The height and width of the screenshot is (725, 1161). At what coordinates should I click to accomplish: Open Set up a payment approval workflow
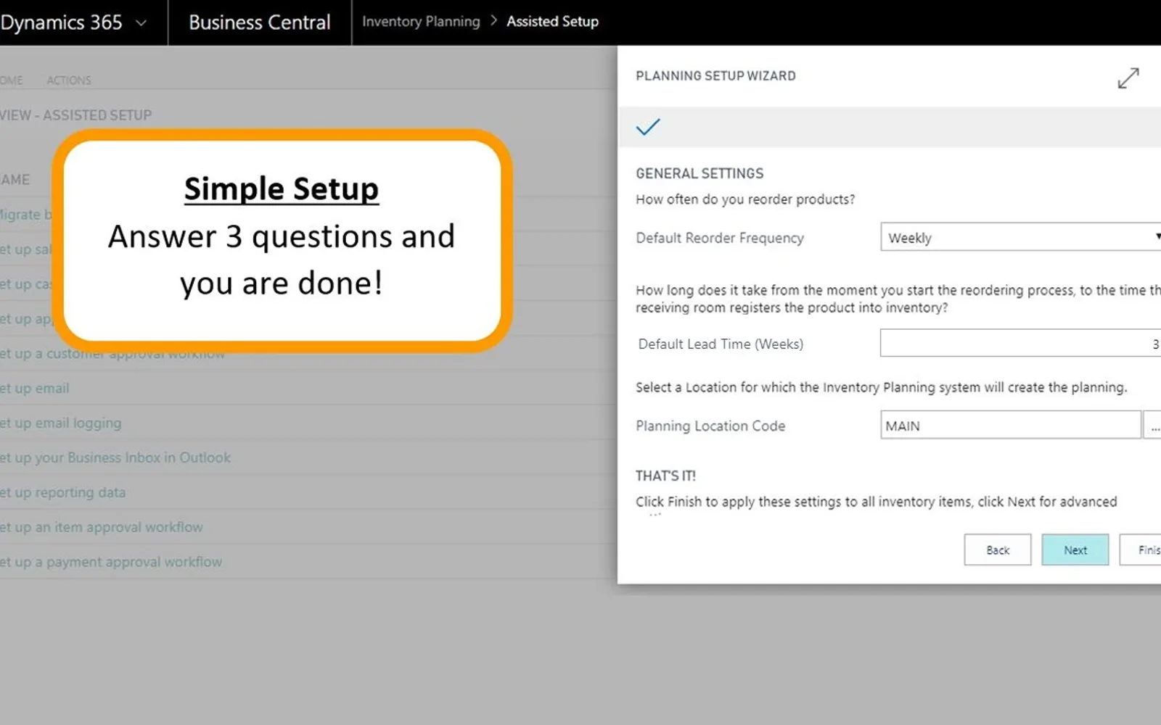click(x=111, y=563)
